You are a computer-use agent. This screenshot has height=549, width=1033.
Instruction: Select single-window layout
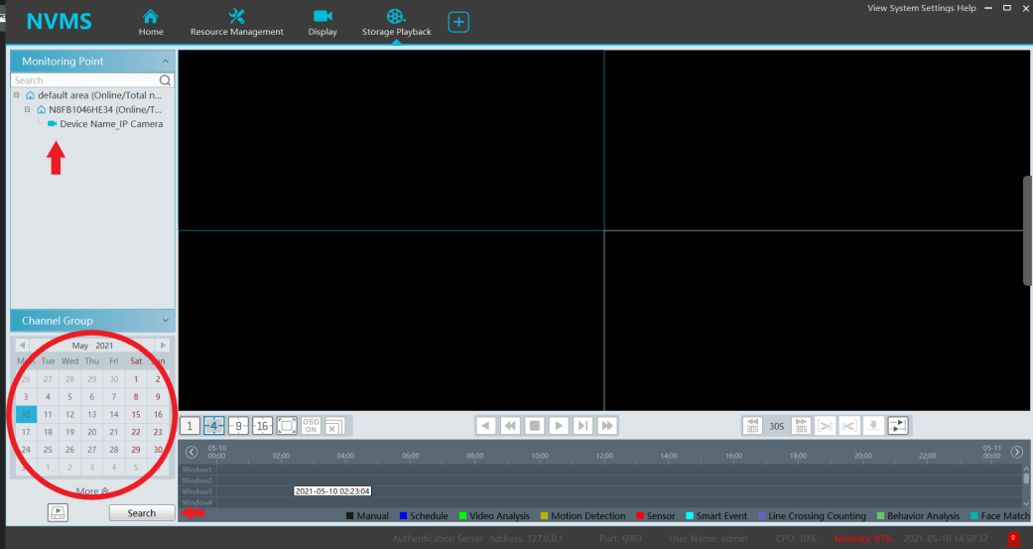point(190,426)
